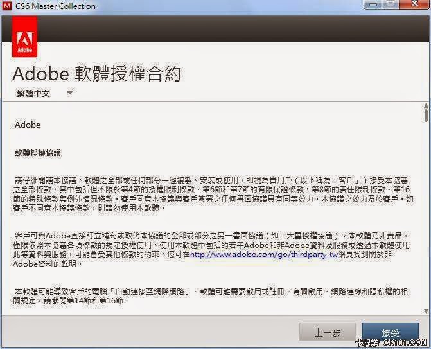Click the CS6 Master Collection window title
The image size is (431, 349).
[x=55, y=6]
